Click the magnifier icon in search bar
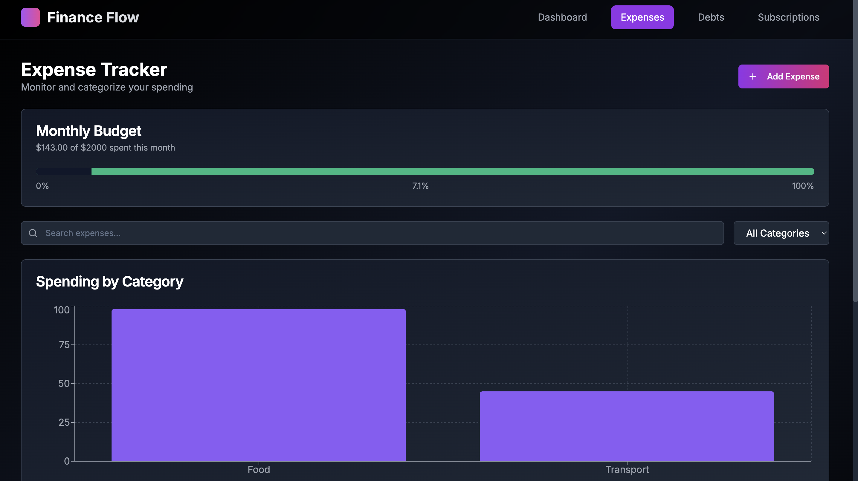The width and height of the screenshot is (858, 481). tap(33, 233)
